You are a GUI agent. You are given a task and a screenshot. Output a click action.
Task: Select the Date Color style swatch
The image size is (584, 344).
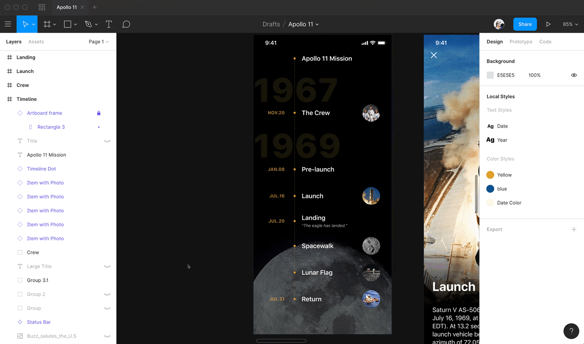click(x=490, y=203)
